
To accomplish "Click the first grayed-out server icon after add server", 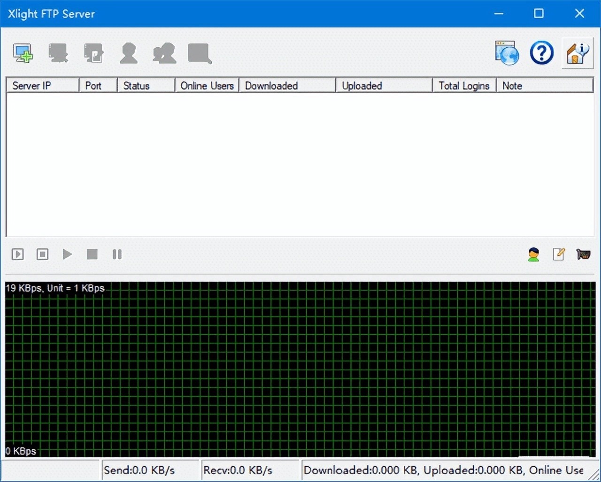I will (58, 53).
